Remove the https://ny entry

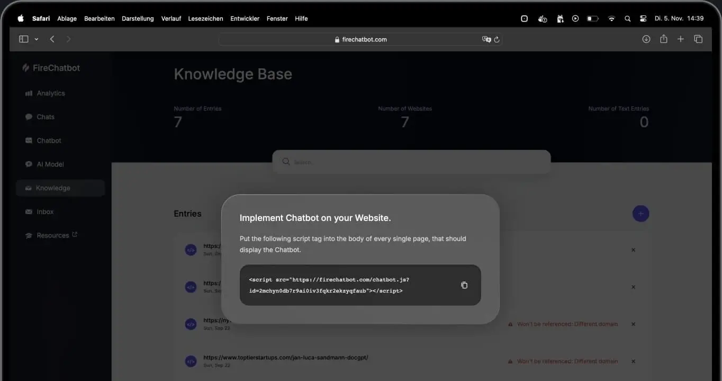coord(633,324)
